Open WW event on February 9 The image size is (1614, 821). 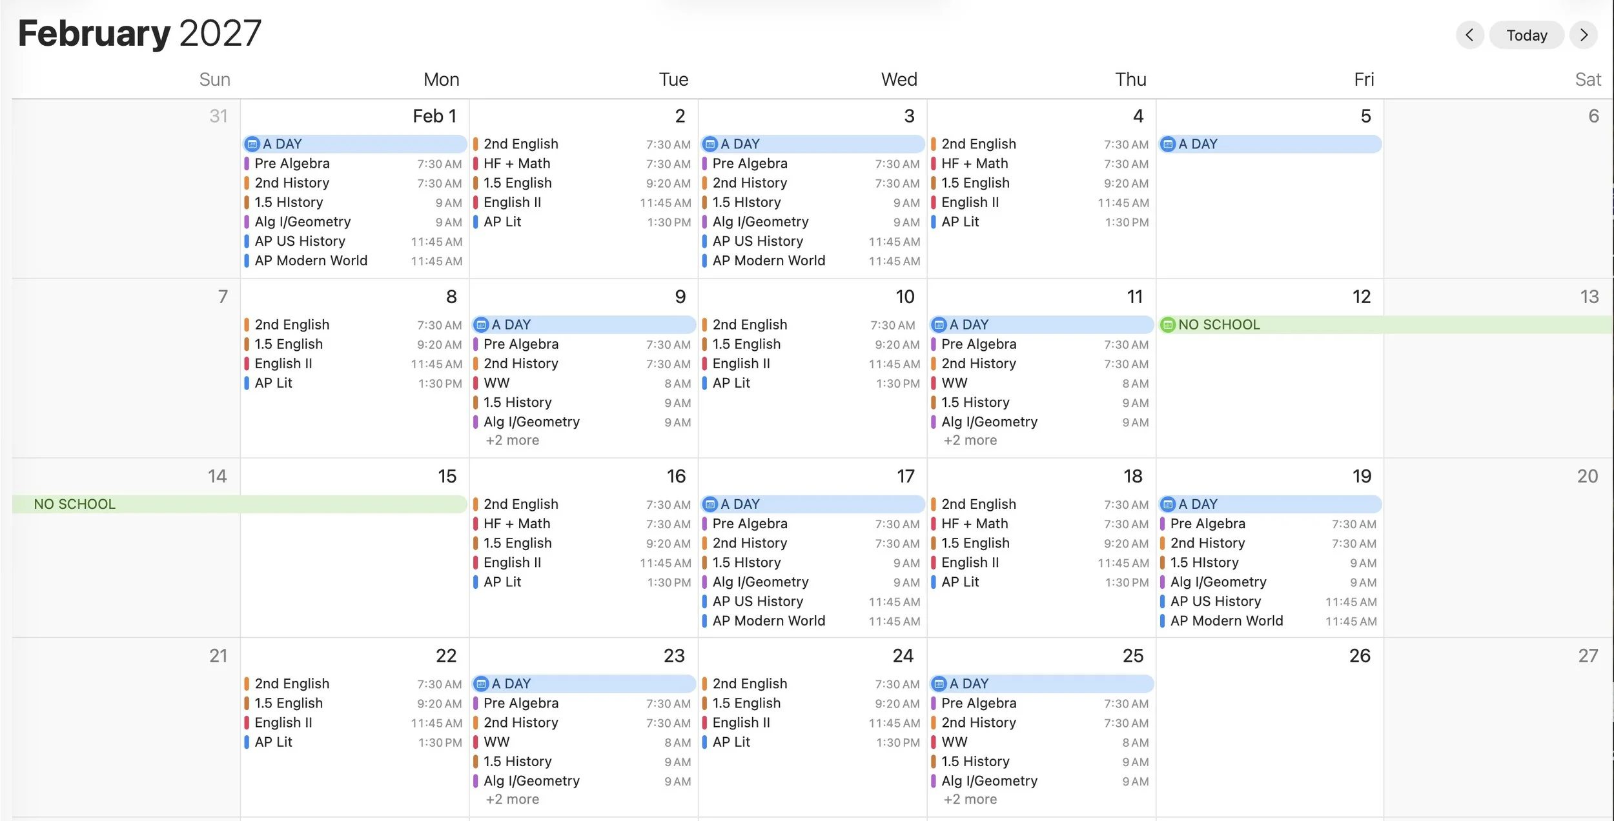click(583, 383)
